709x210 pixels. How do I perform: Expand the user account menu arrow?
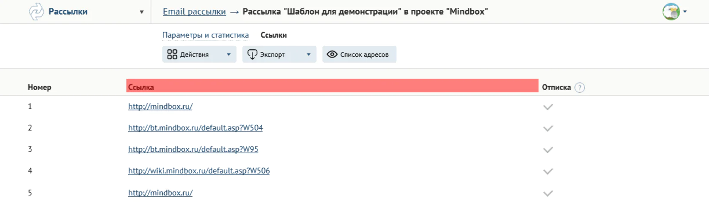(685, 12)
